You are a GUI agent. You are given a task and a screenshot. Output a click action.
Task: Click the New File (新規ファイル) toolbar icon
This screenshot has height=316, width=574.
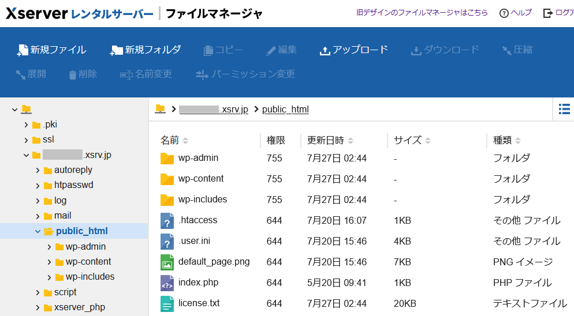point(23,50)
